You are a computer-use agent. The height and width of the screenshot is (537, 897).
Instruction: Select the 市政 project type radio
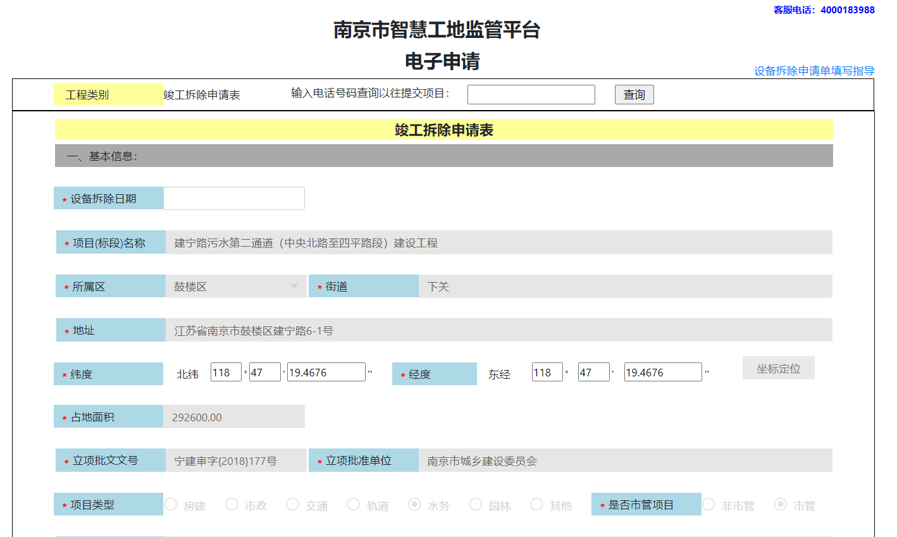[232, 504]
